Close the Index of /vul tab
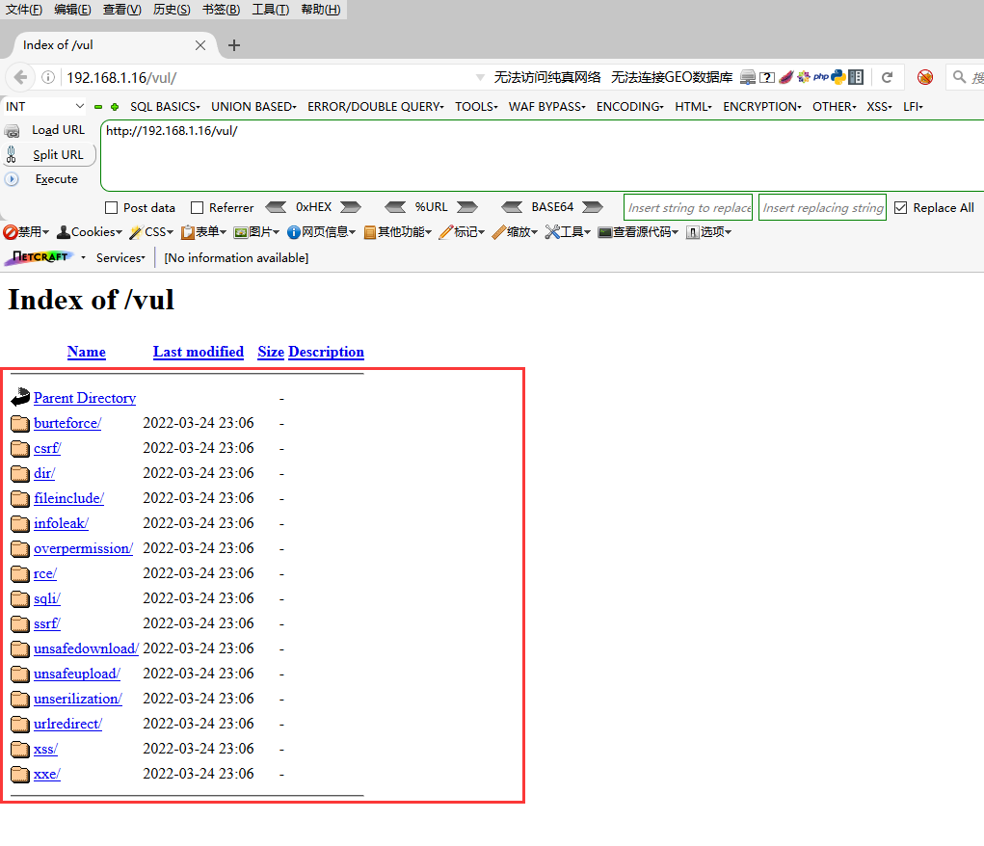The width and height of the screenshot is (984, 846). 200,45
